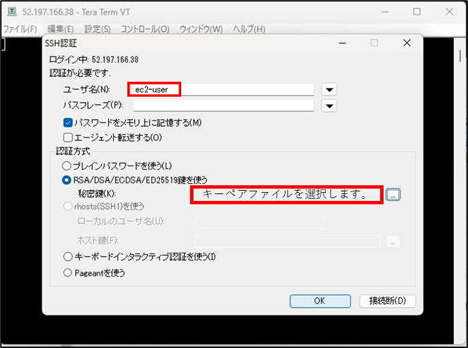Viewport: 468px width, 348px height.
Task: Select Pageantを使う radio button
Action: [67, 272]
